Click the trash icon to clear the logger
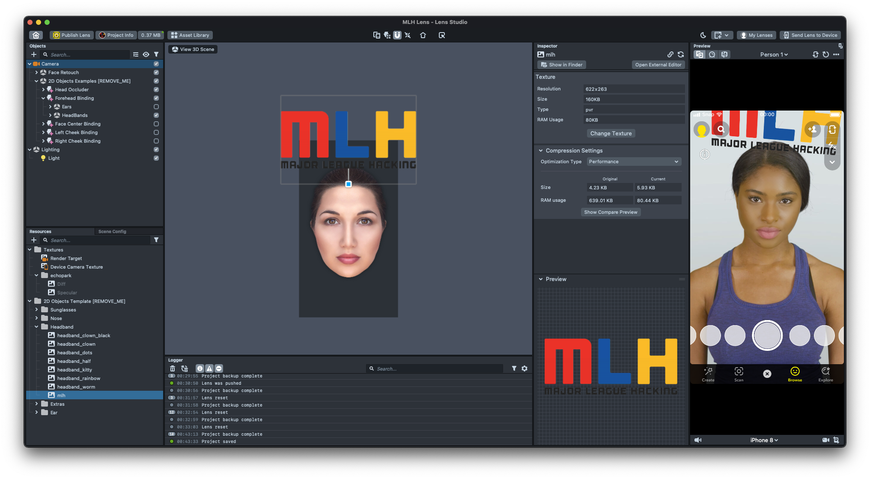Screen dimensions: 870x479 point(173,368)
